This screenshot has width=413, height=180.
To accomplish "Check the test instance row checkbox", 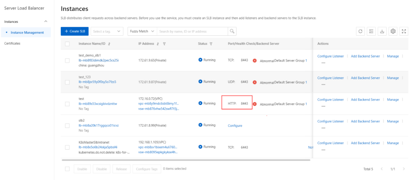I will [x=67, y=104].
